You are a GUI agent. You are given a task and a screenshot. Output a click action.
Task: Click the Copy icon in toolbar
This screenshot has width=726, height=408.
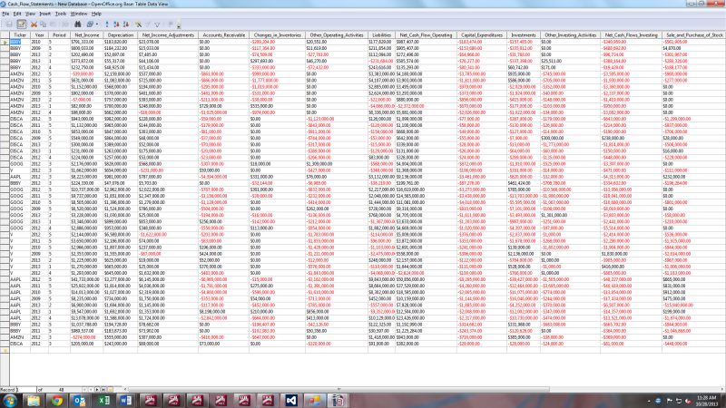43,24
